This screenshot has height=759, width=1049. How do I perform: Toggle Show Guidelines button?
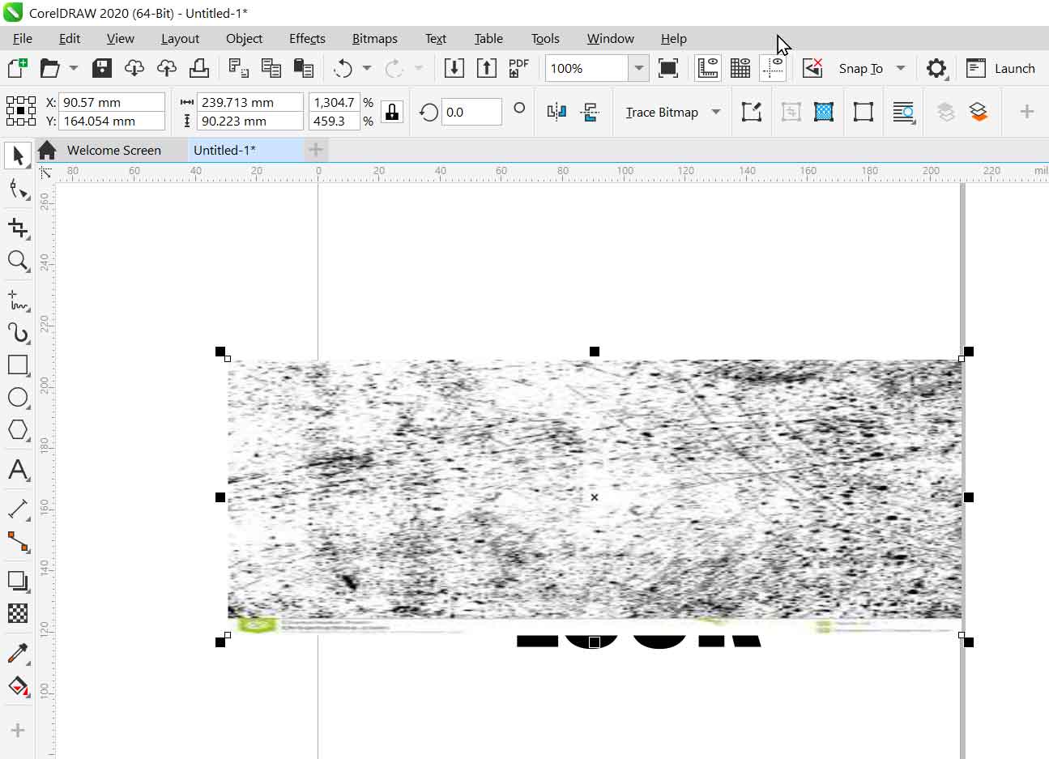click(x=773, y=68)
